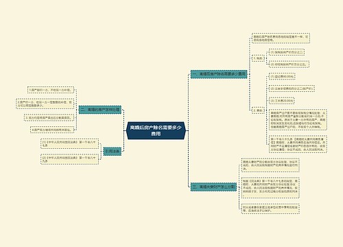Select the 引用法条 branch node
The height and width of the screenshot is (247, 343).
(x=113, y=152)
